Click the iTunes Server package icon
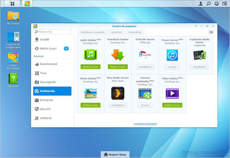Viewport: 230px width, 158px height. pyautogui.click(x=172, y=55)
